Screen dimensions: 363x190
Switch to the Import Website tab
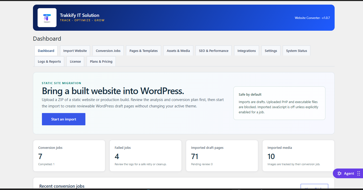[75, 51]
